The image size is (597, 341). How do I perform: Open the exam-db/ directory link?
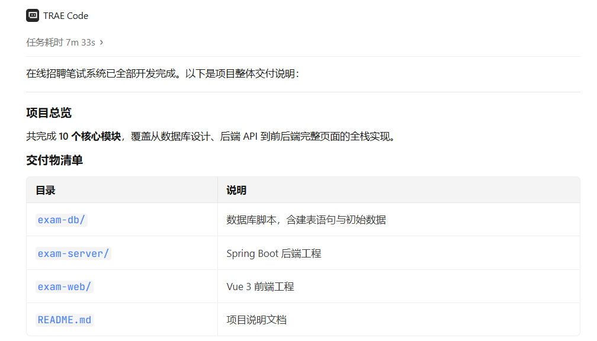click(62, 220)
